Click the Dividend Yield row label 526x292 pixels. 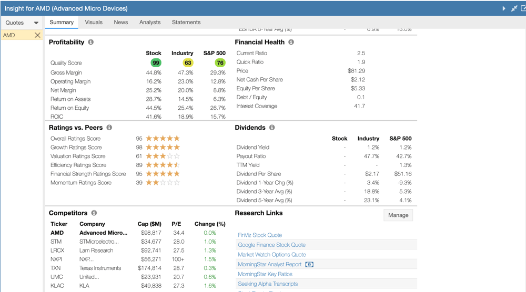[253, 148]
